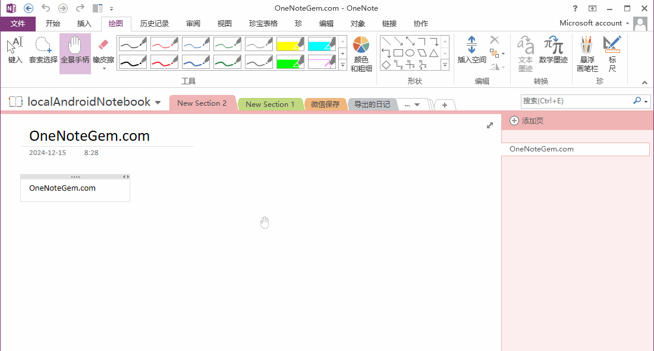This screenshot has height=351, width=654.
Task: Activate the 套索选择 lasso select tool
Action: (43, 50)
